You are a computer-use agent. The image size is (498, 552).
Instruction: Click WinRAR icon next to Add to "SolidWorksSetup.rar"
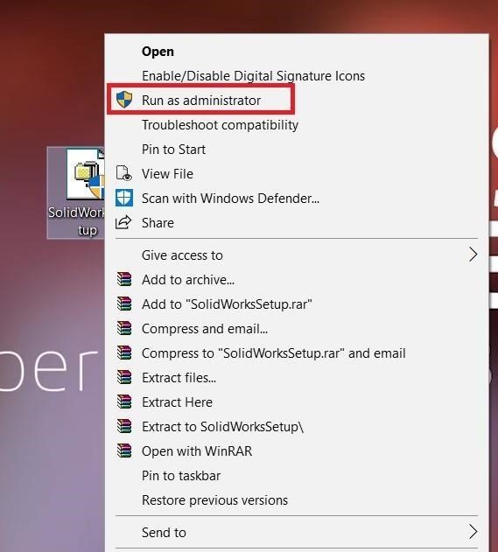click(x=124, y=304)
